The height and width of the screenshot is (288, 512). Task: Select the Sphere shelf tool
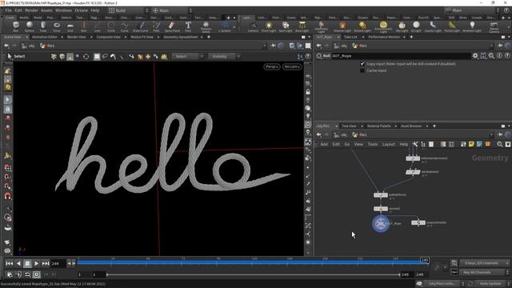pos(30,26)
